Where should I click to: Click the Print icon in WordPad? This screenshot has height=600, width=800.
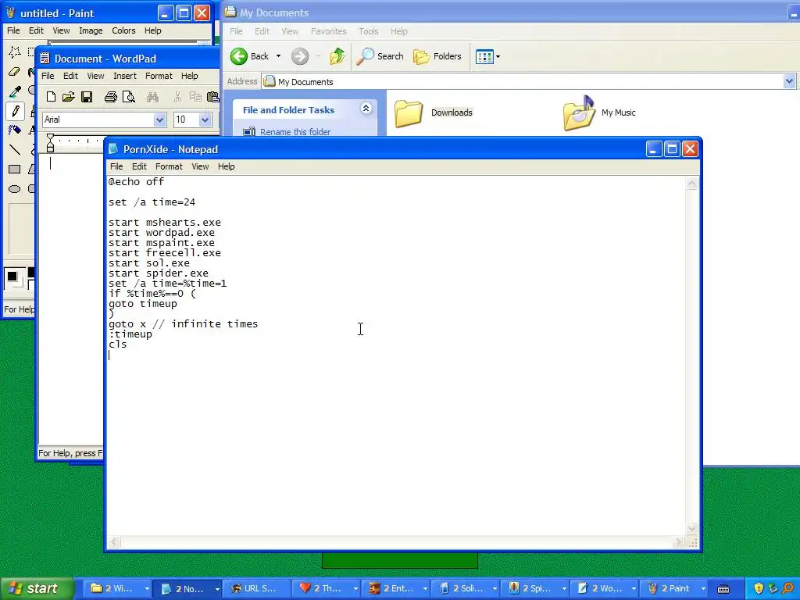(x=110, y=96)
